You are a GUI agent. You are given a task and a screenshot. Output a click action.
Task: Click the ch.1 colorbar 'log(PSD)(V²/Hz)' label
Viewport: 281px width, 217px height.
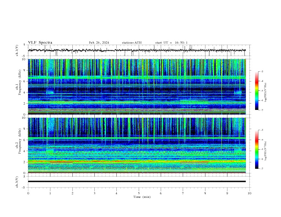(266, 93)
